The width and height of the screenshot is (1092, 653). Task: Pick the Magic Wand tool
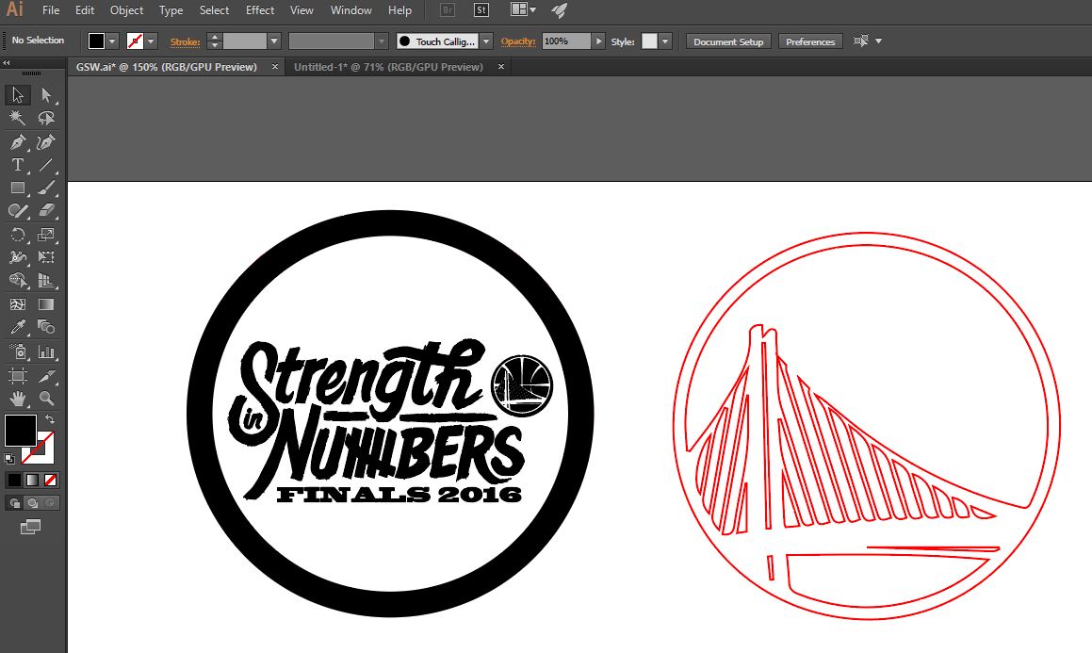pyautogui.click(x=17, y=118)
